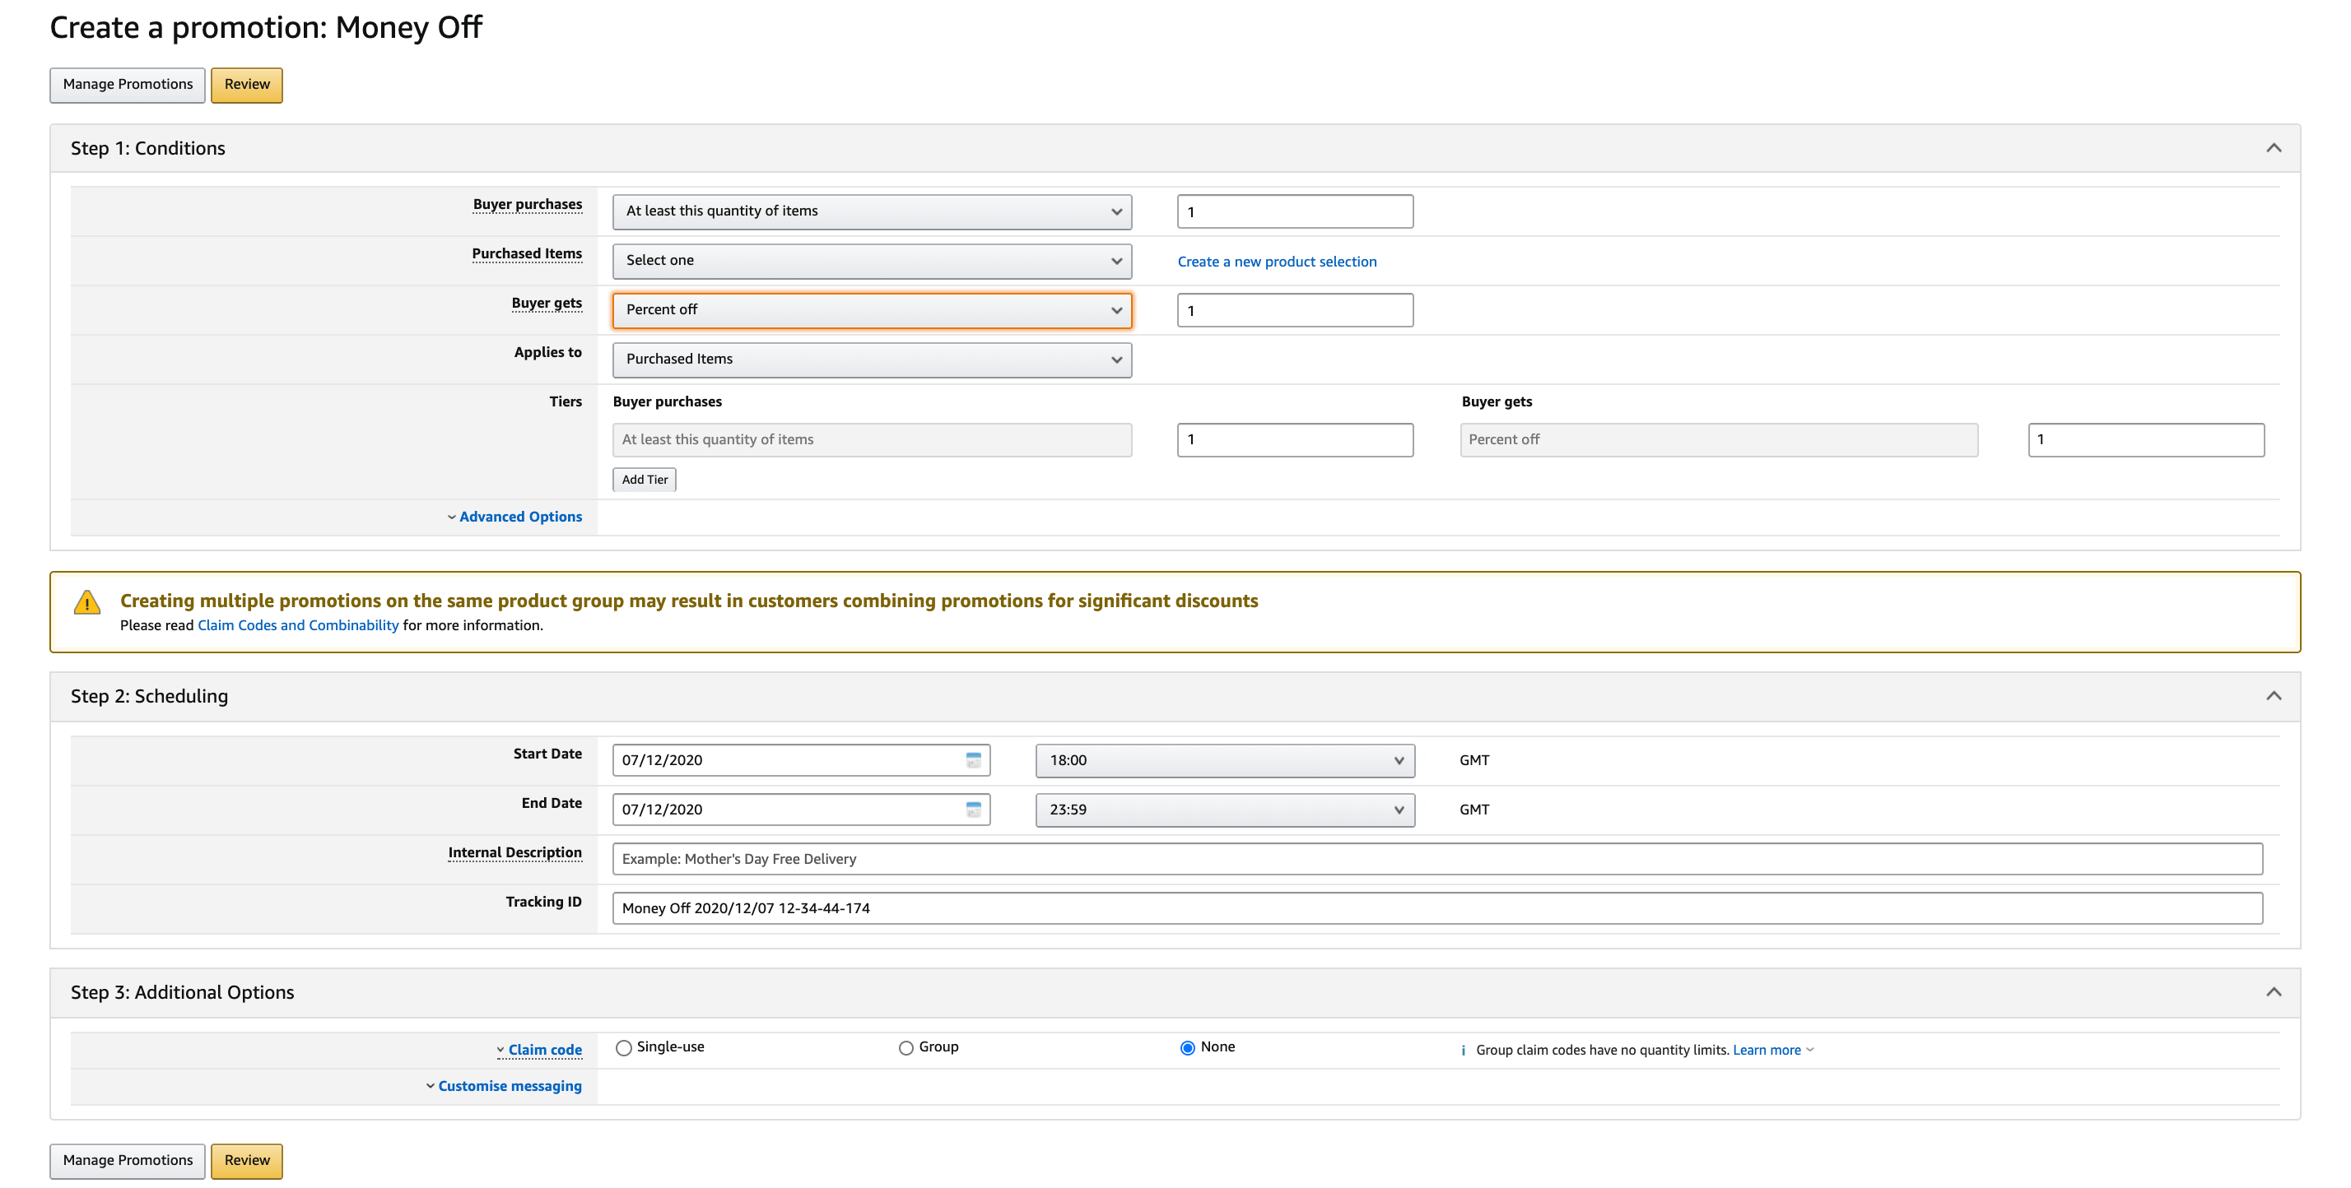Collapse Step 2: Scheduling section chevron
The height and width of the screenshot is (1188, 2351).
coord(2274,696)
